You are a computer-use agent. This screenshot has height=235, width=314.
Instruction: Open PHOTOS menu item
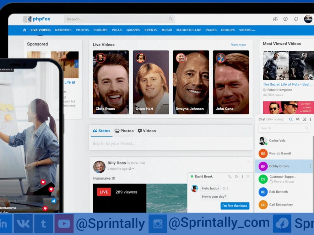83,30
